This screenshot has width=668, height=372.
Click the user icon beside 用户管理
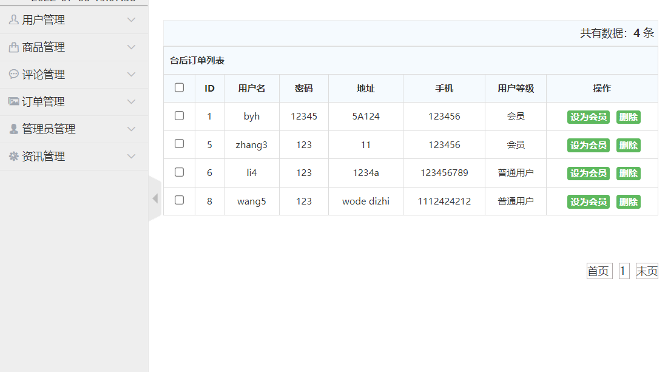point(13,19)
